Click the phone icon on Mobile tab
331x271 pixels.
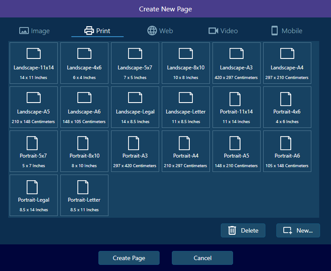[275, 31]
